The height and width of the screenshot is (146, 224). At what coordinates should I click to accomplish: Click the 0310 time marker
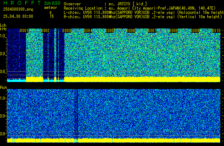[x=216, y=31]
